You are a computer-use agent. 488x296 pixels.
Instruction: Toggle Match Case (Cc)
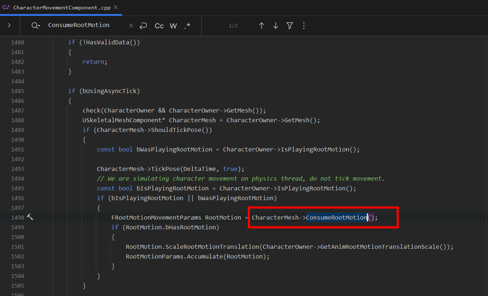coord(159,26)
